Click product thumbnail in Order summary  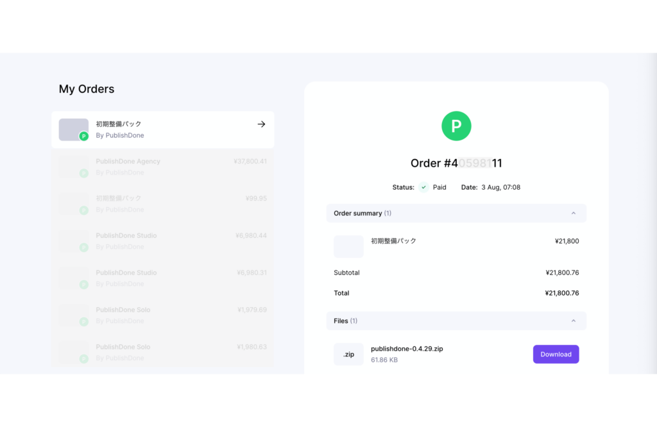tap(348, 247)
